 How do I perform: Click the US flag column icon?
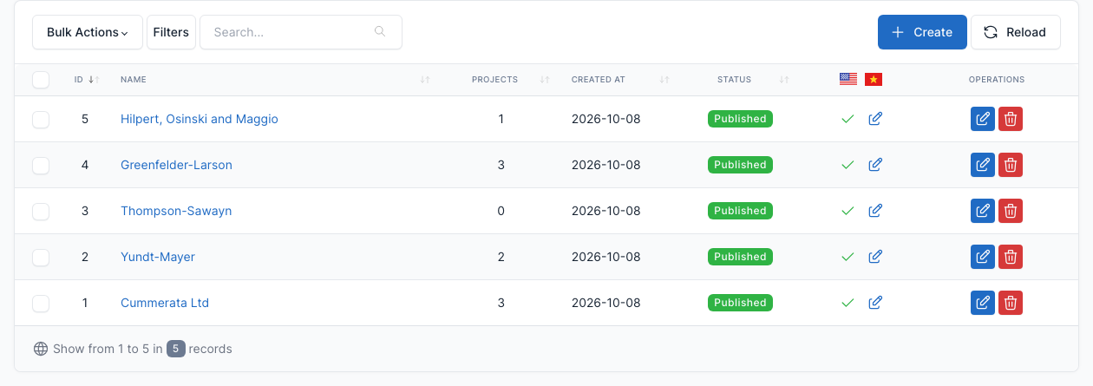tap(848, 80)
